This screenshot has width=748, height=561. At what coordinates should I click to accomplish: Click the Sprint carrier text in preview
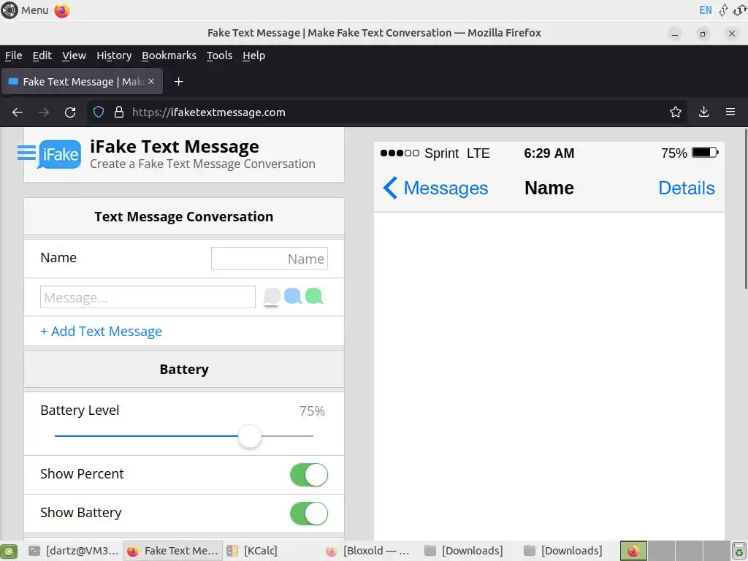[x=441, y=153]
